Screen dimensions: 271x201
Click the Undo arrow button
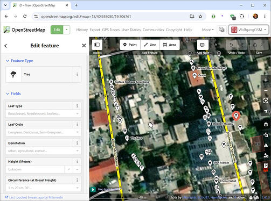[231, 45]
